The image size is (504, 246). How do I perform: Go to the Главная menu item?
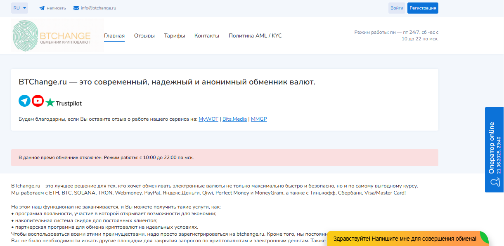114,36
